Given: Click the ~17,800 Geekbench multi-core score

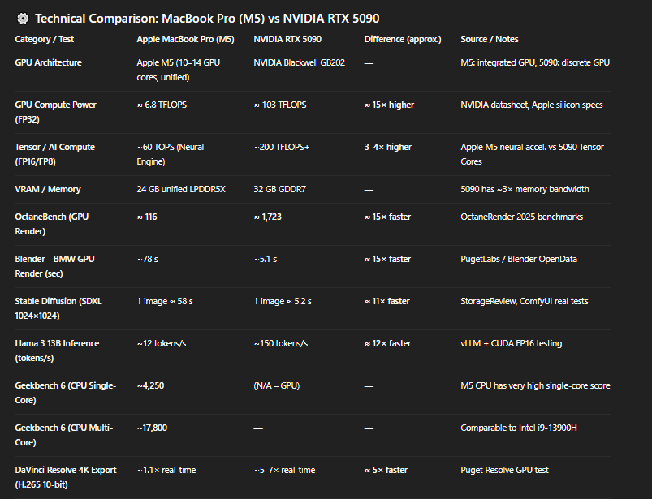Looking at the screenshot, I should (153, 428).
